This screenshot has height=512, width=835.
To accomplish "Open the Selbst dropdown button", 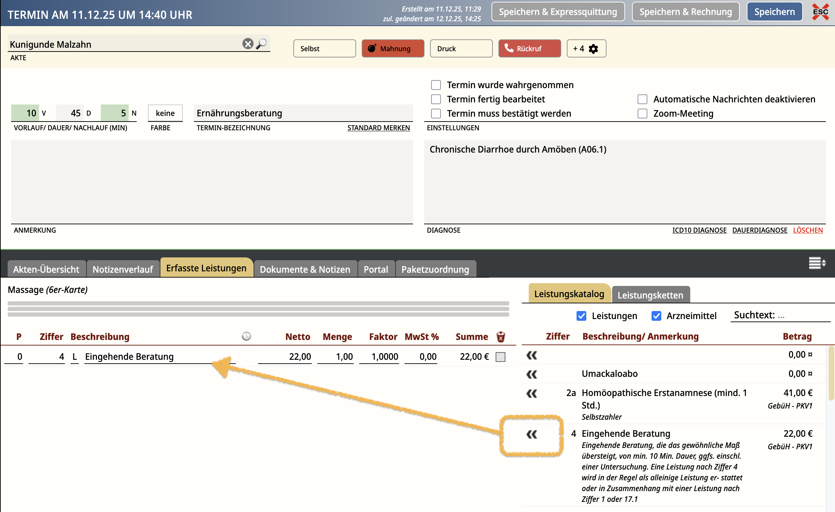I will coord(324,49).
